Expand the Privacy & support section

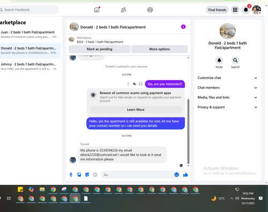coord(227,107)
